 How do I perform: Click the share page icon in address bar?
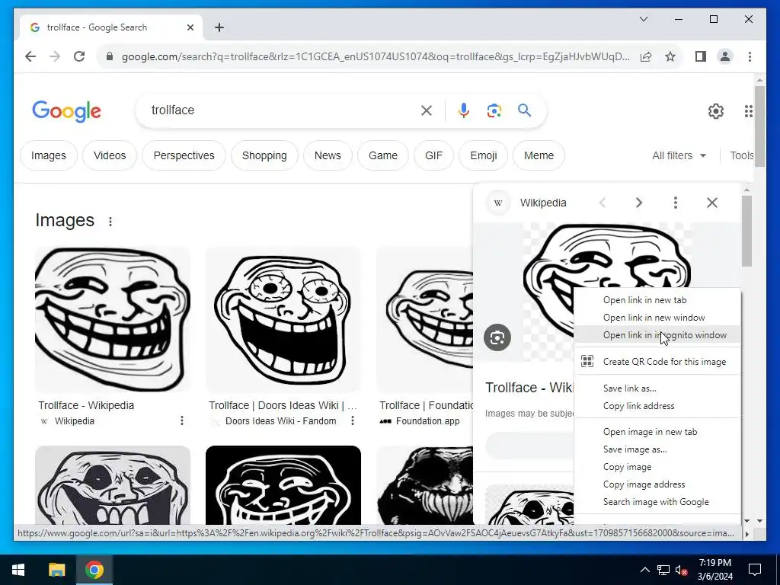(x=646, y=56)
